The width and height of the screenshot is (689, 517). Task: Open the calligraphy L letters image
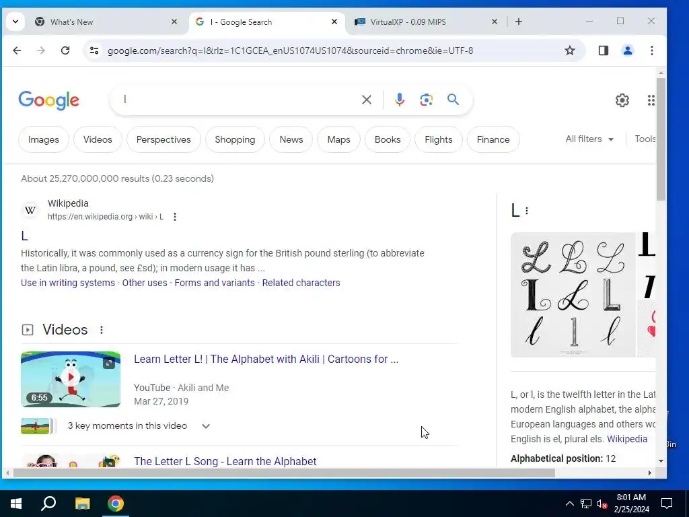click(x=573, y=295)
